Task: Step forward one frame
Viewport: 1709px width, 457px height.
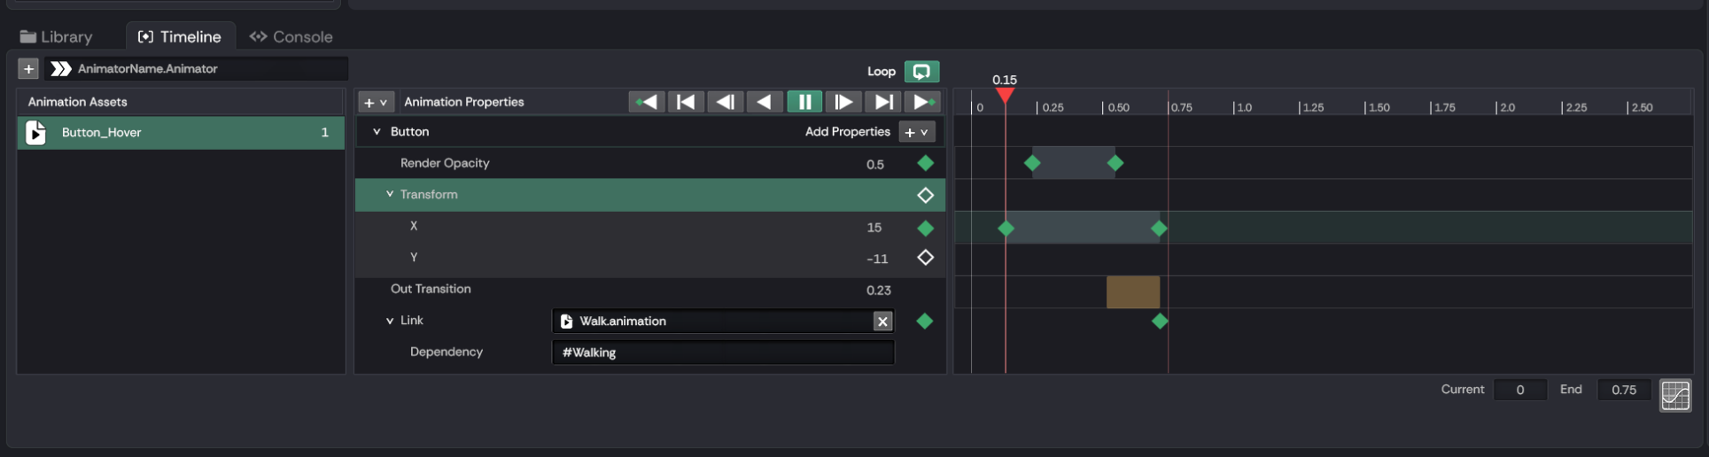Action: [x=843, y=102]
